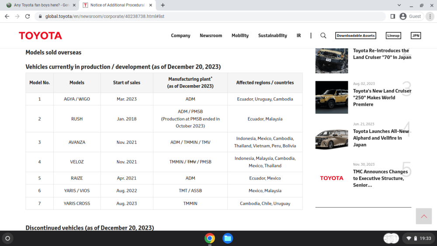Open the Land Cruiser "250" article thumbnail
The image size is (437, 246).
tap(332, 97)
